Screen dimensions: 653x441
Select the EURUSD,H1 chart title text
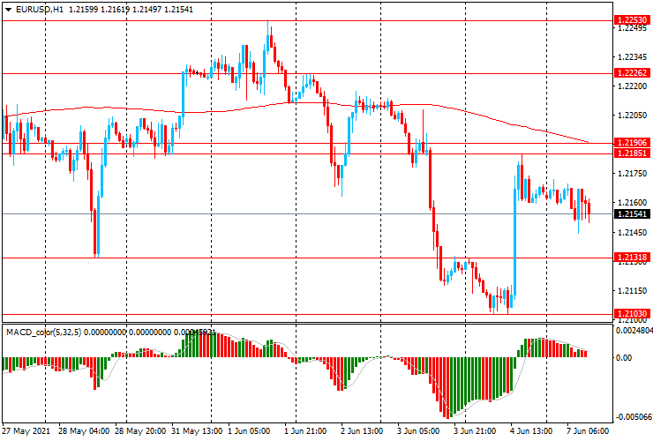click(40, 9)
